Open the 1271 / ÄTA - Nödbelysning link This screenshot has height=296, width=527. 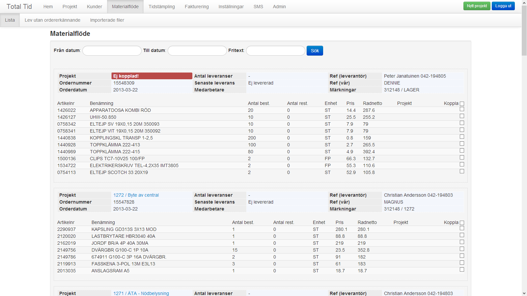(141, 293)
